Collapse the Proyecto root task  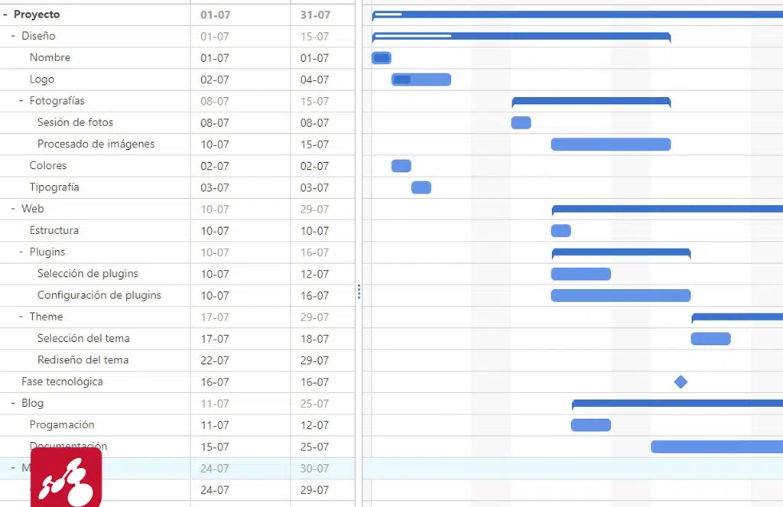(x=5, y=15)
